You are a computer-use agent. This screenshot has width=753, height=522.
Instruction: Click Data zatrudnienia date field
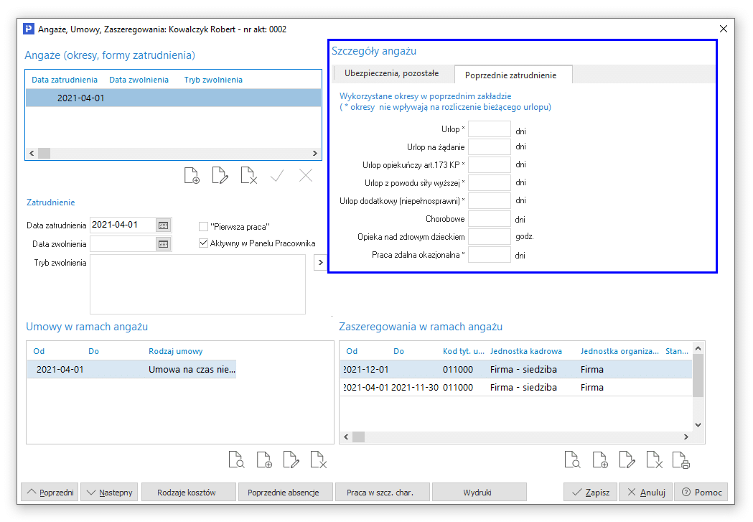pos(123,225)
